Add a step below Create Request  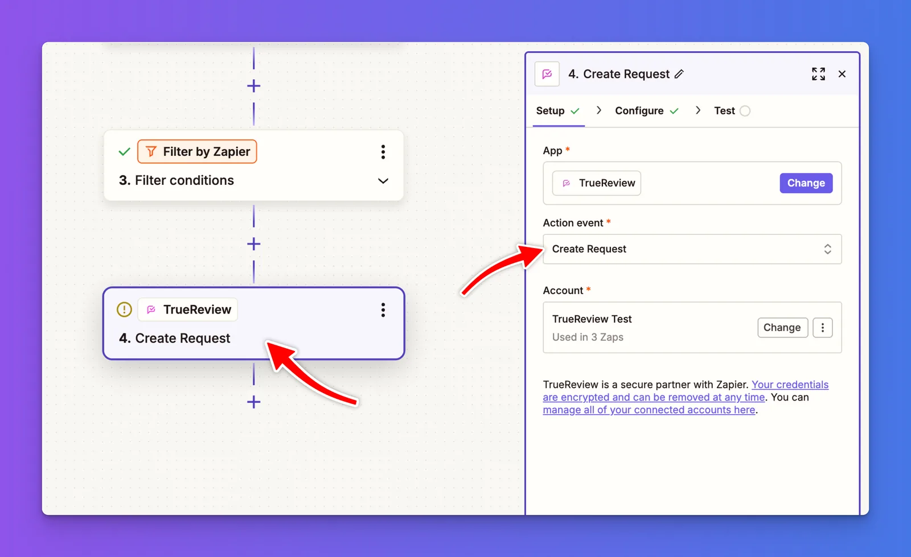[x=253, y=402]
